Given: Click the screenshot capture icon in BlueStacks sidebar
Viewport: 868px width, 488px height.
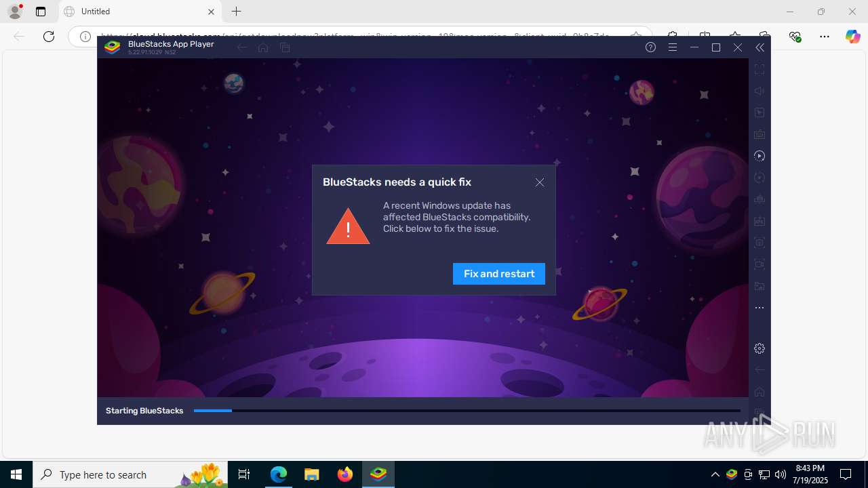Looking at the screenshot, I should pyautogui.click(x=759, y=243).
